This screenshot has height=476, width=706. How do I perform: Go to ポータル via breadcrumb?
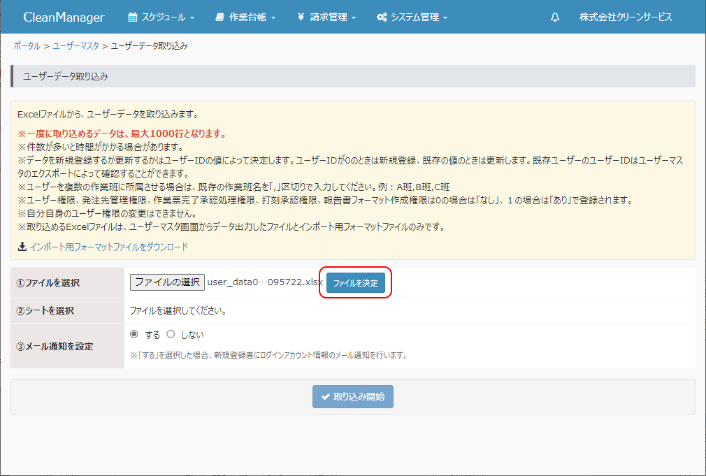[x=27, y=46]
